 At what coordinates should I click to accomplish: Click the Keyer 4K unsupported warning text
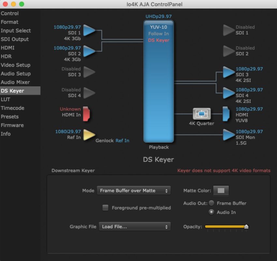point(224,171)
